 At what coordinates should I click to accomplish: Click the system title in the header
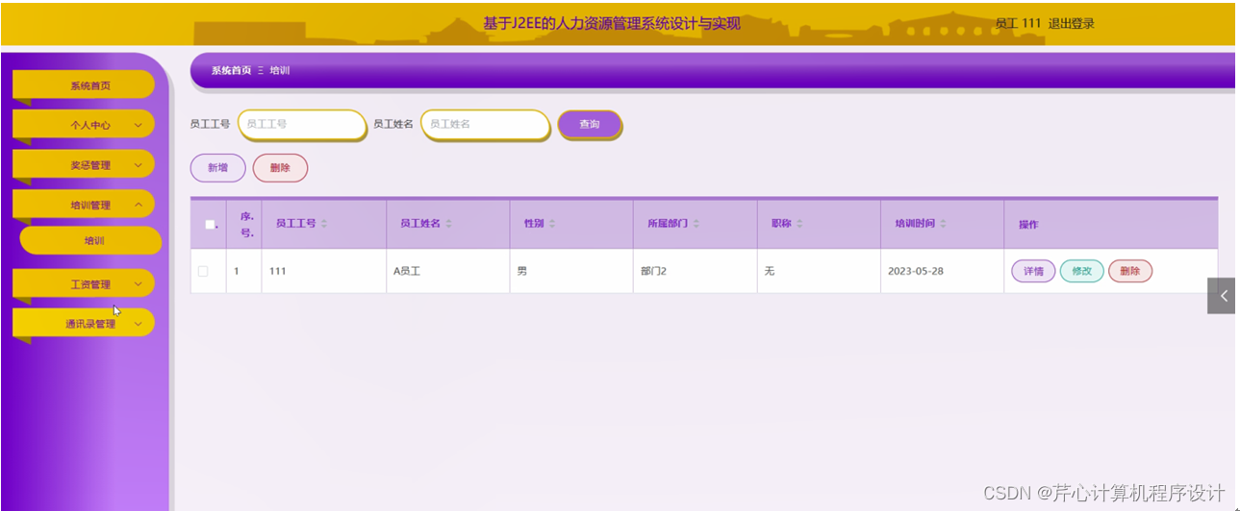tap(612, 23)
